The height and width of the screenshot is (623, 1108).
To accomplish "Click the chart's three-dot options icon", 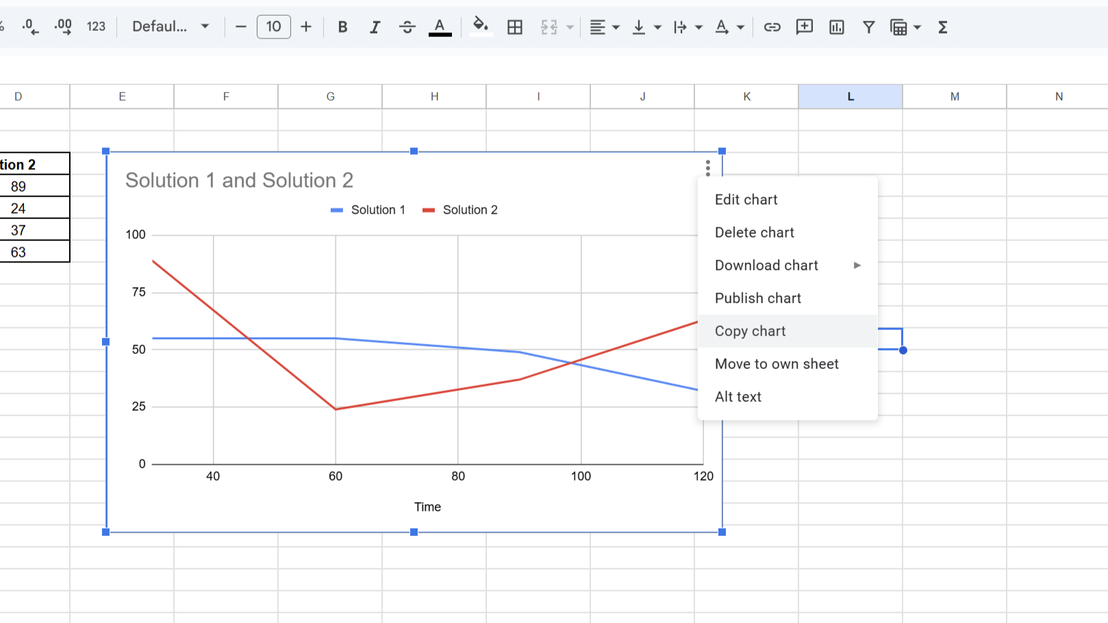I will (x=707, y=168).
